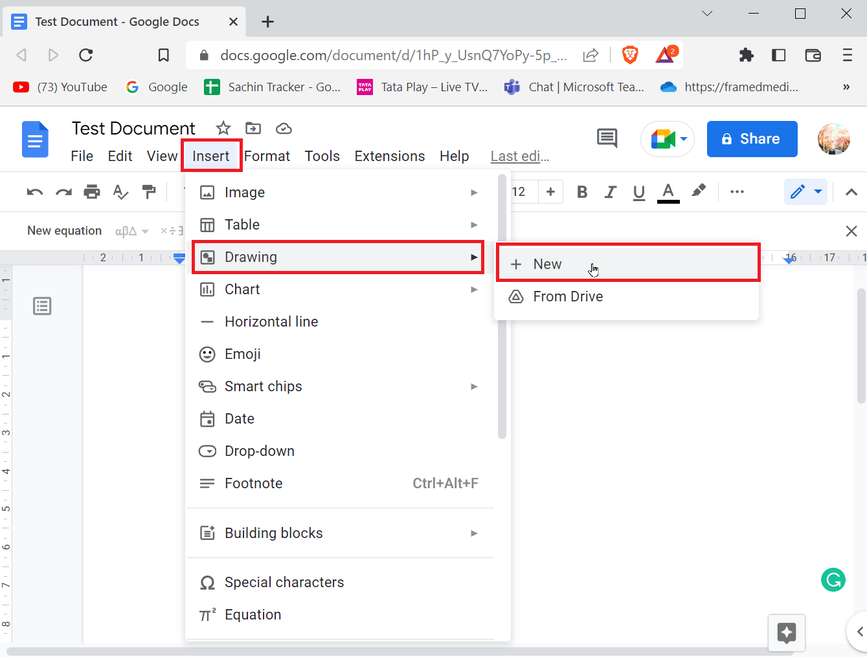
Task: Click the highlight color icon
Action: [699, 191]
